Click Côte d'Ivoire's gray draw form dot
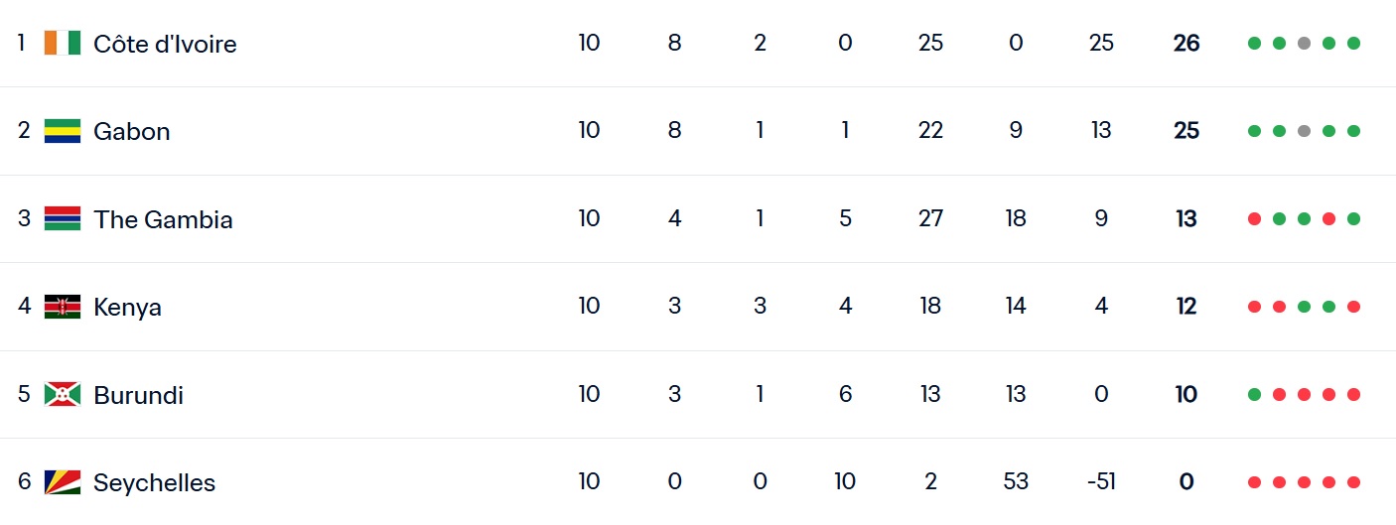The image size is (1396, 525). point(1304,44)
